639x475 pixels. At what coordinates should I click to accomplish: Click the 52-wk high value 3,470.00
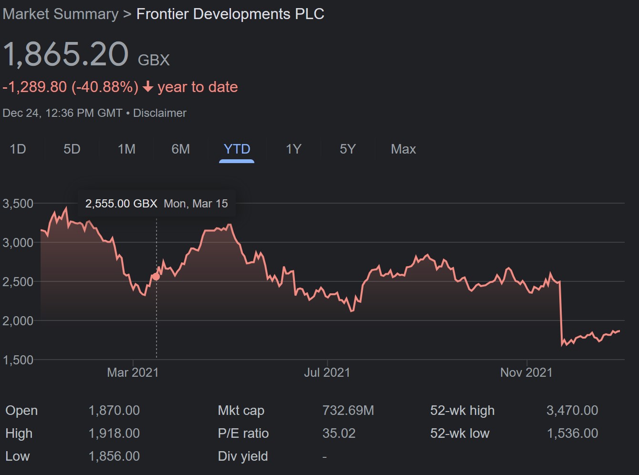coord(572,411)
